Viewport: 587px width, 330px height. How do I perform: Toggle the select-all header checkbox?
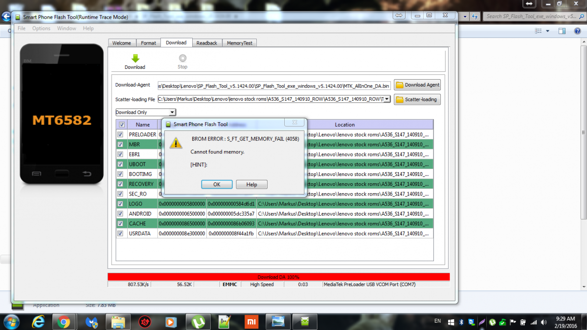121,125
